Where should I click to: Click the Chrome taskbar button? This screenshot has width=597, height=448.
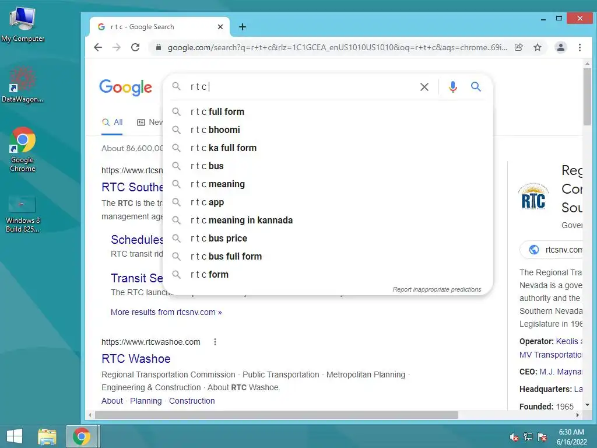82,436
